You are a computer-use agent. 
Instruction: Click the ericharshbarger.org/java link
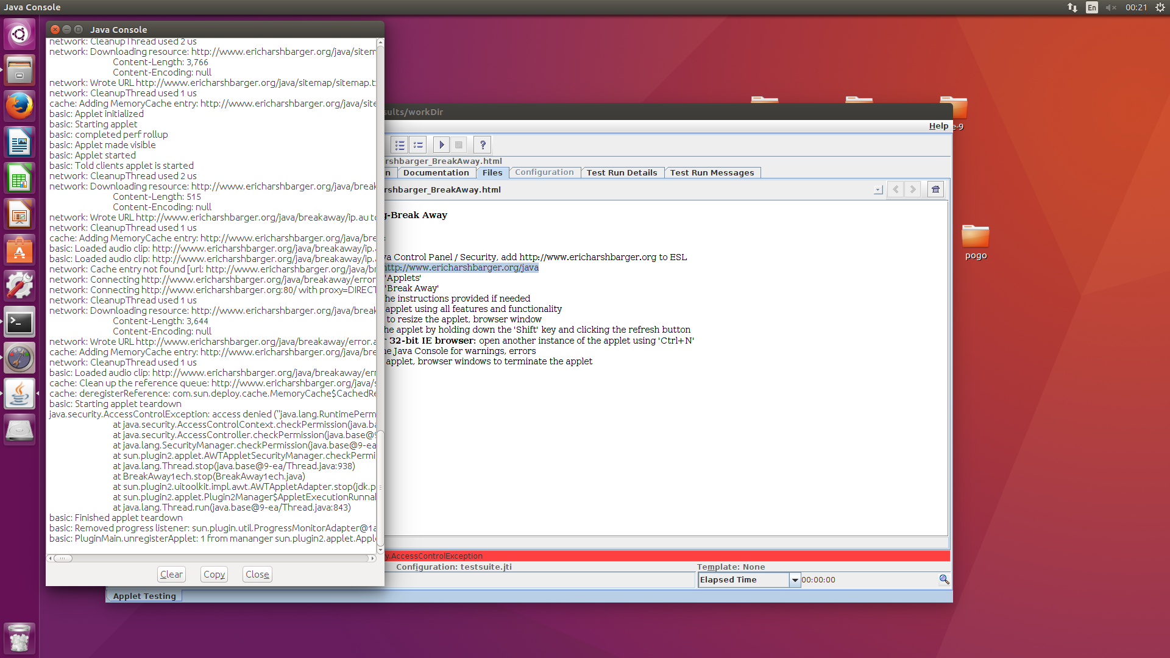click(461, 267)
